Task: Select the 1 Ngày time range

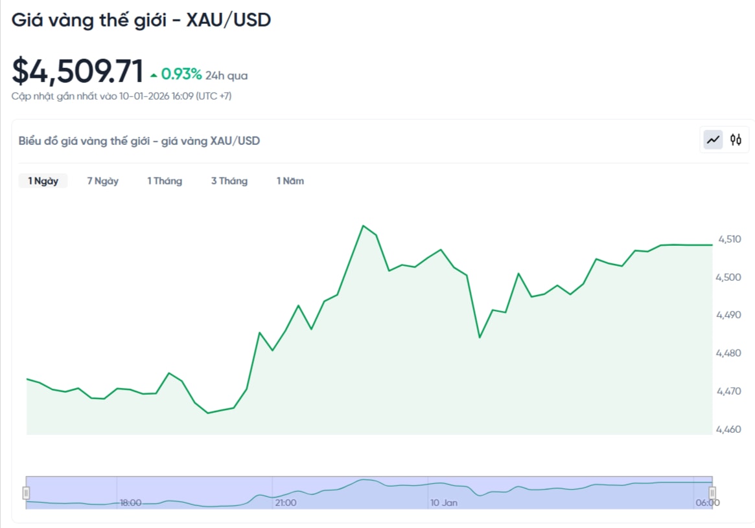Action: click(x=43, y=181)
